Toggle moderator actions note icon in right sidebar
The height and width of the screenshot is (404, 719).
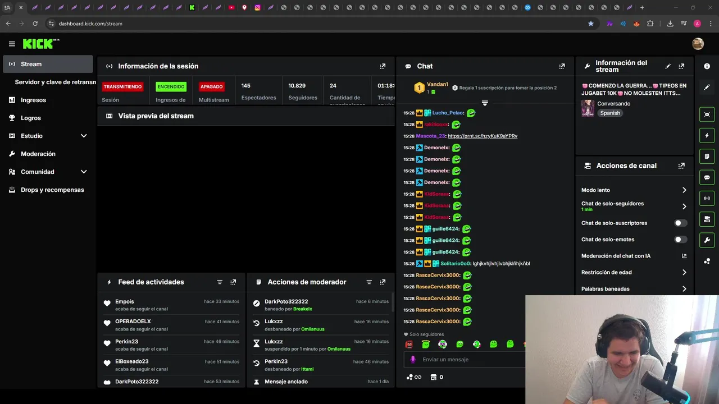707,156
